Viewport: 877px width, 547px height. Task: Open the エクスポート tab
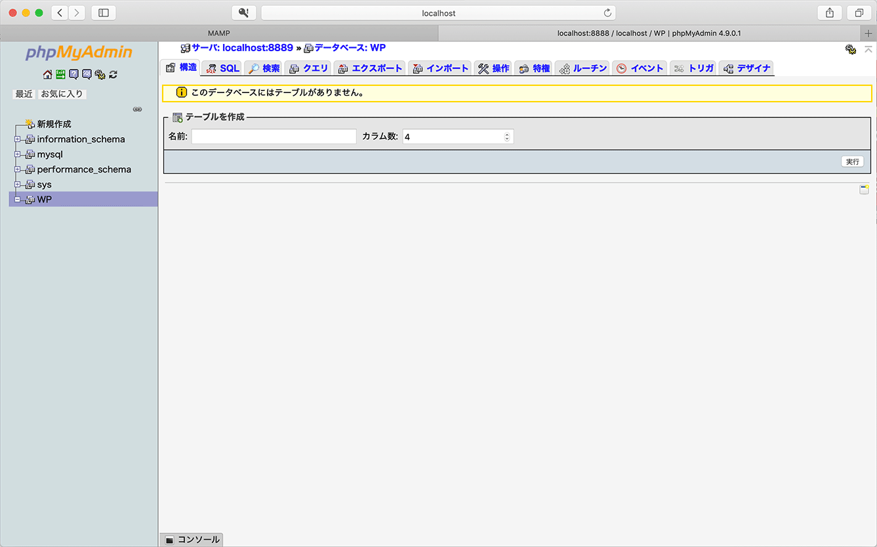[369, 68]
